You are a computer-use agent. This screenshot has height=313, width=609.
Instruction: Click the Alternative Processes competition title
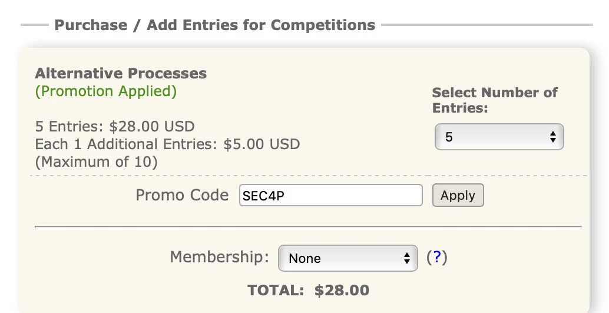point(121,74)
